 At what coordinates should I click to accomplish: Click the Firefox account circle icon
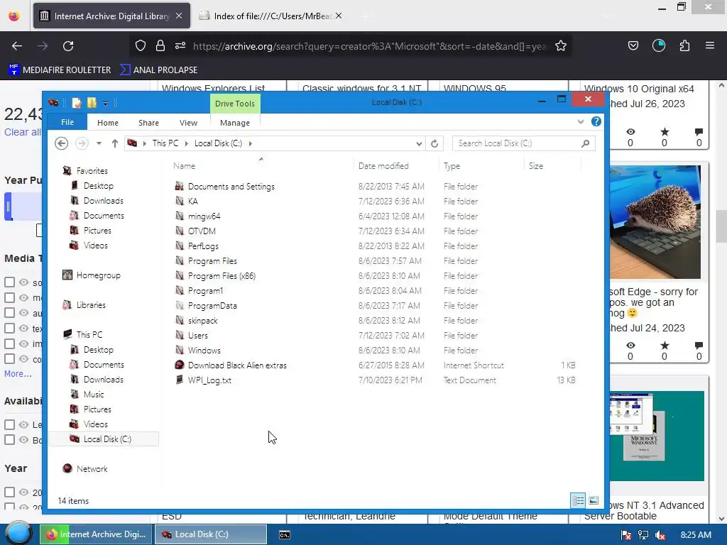(x=659, y=45)
